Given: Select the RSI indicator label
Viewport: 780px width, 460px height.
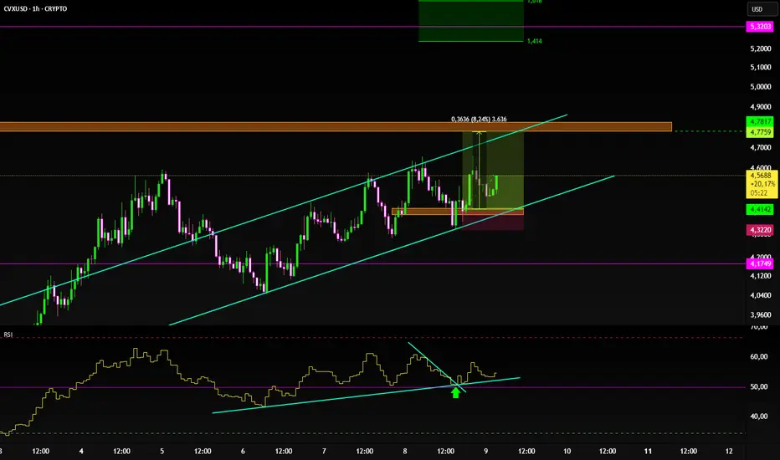Looking at the screenshot, I should (x=8, y=335).
